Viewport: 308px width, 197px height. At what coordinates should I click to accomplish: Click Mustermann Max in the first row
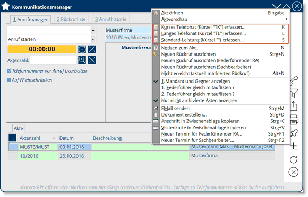pos(210,147)
